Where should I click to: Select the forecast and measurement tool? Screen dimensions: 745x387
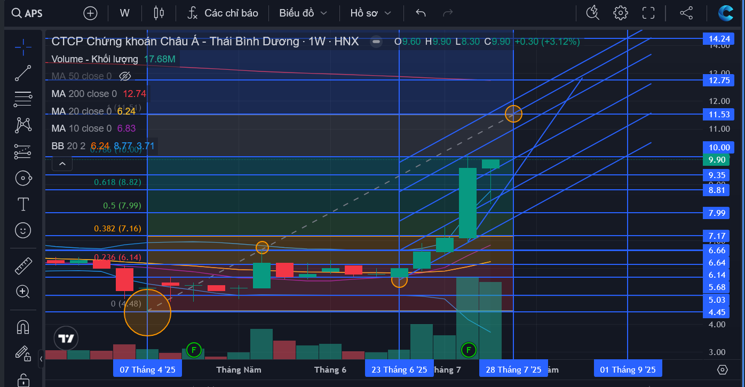(x=23, y=152)
